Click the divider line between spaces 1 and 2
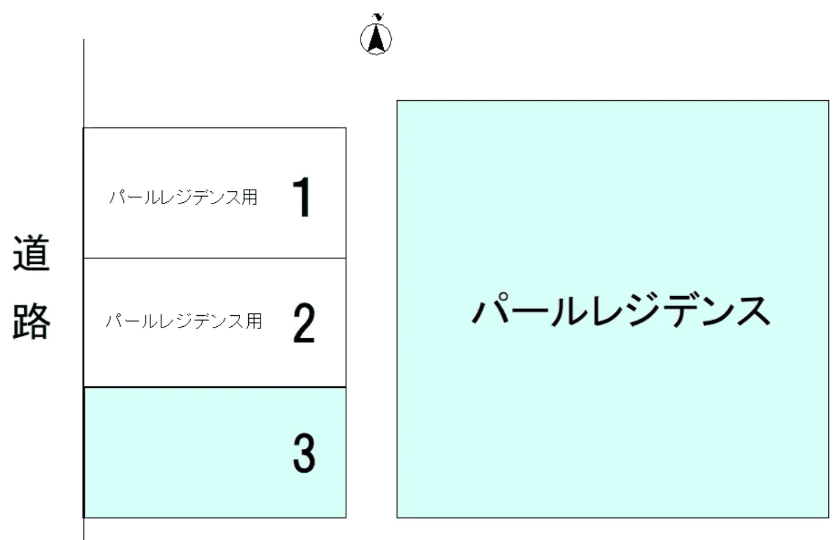 [214, 258]
